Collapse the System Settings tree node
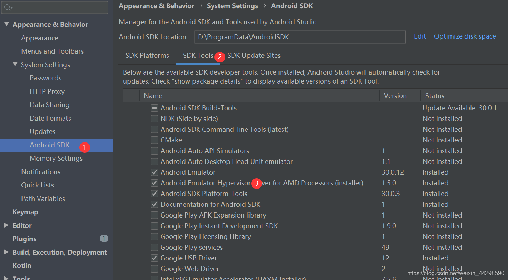 15,65
